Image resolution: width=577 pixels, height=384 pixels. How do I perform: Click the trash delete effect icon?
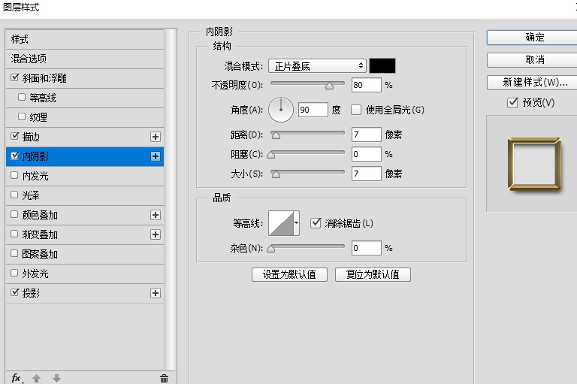164,378
